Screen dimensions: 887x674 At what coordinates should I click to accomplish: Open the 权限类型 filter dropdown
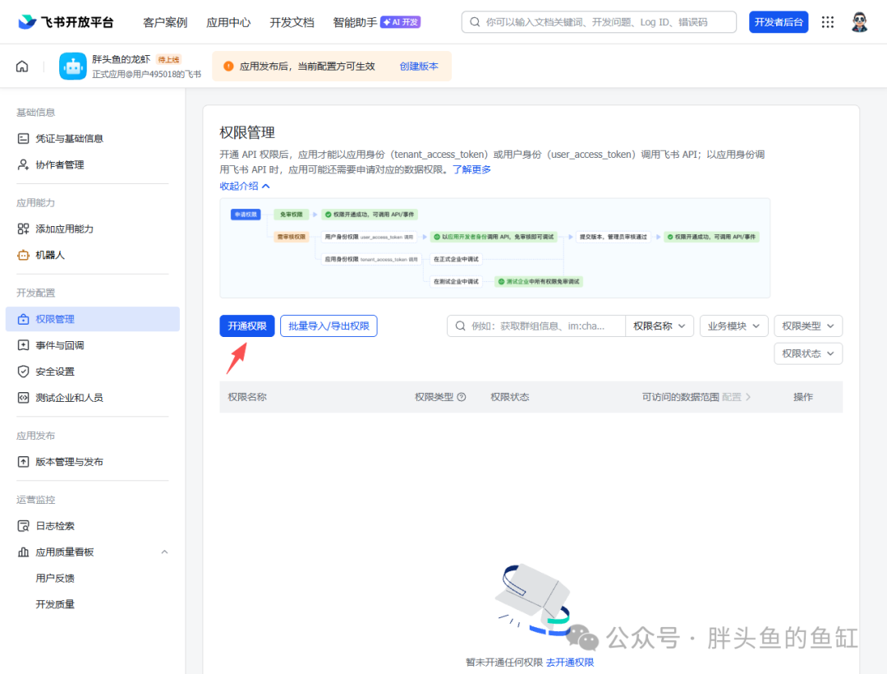808,326
